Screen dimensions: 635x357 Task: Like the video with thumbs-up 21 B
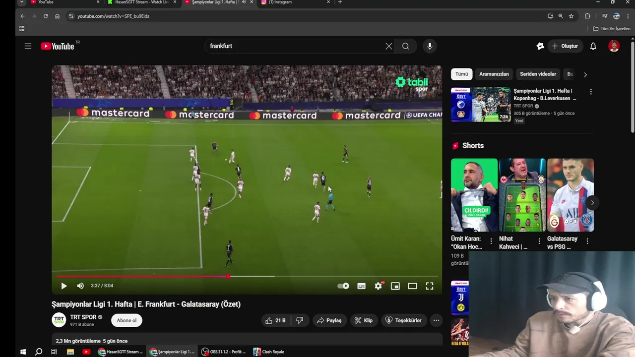click(276, 320)
